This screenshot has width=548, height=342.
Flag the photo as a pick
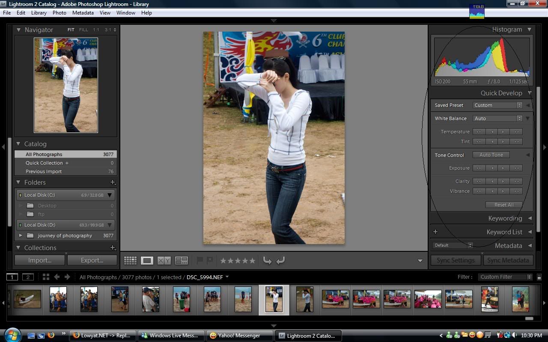200,260
